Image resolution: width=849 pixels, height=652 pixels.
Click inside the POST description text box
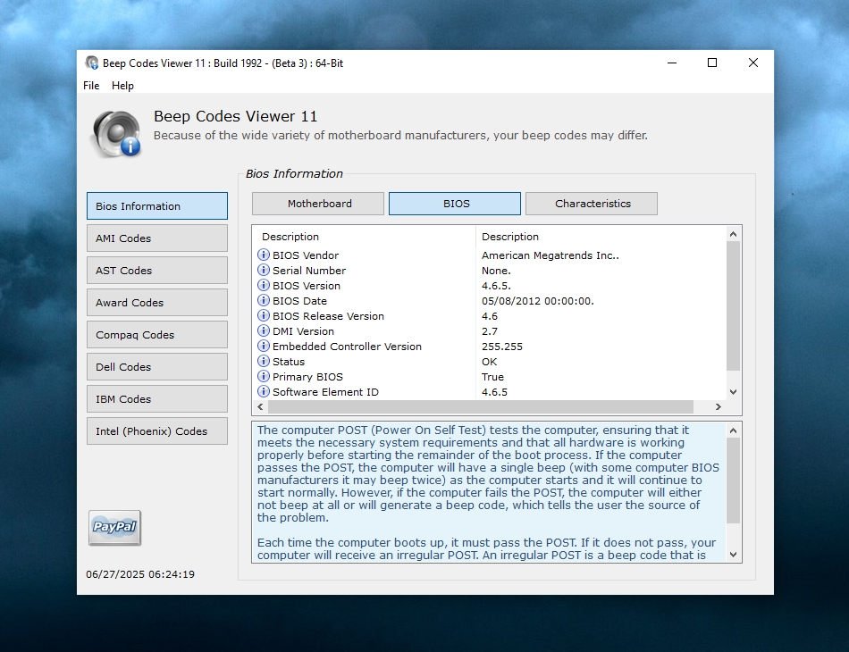pyautogui.click(x=489, y=492)
